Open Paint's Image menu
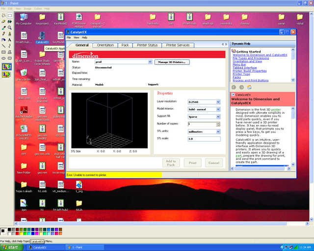314x251 pixels. click(27, 9)
